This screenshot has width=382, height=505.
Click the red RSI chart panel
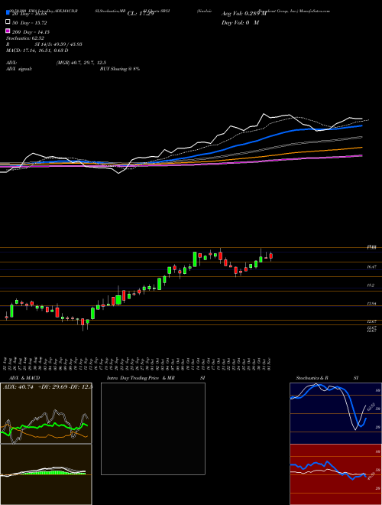click(x=335, y=474)
